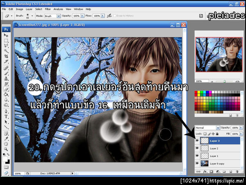Create a new layer
Image resolution: width=246 pixels, height=185 pixels.
[x=230, y=172]
